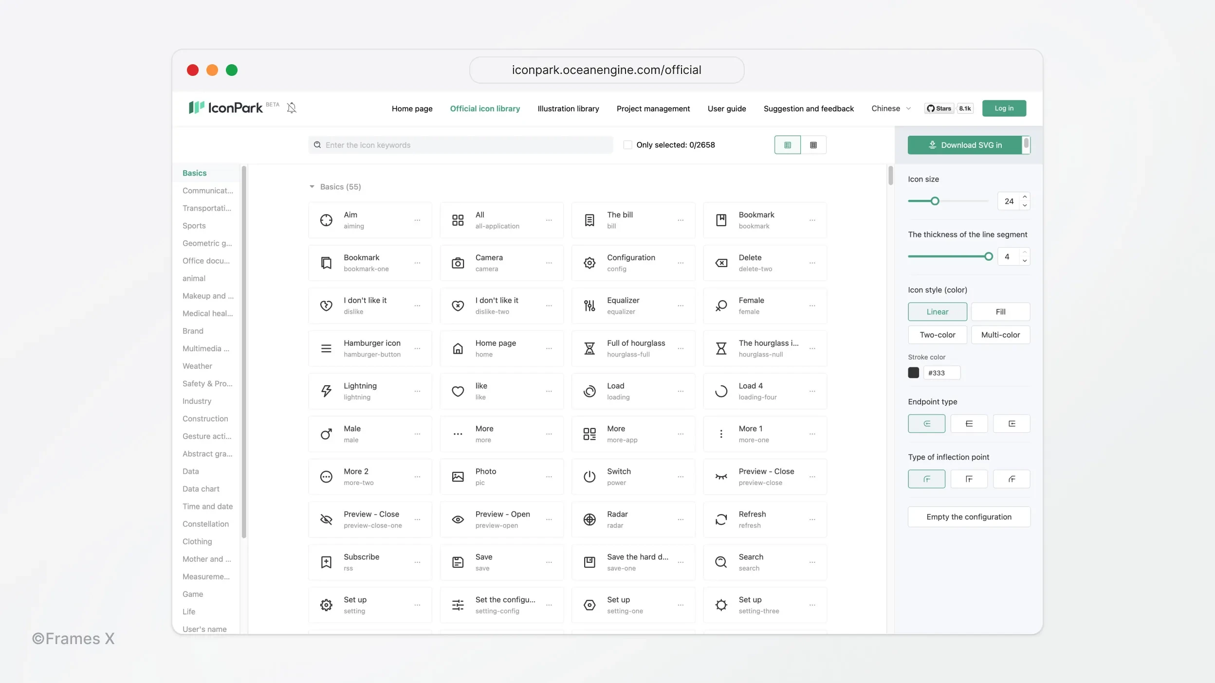Select the Male symbol icon
1215x683 pixels.
click(x=326, y=434)
